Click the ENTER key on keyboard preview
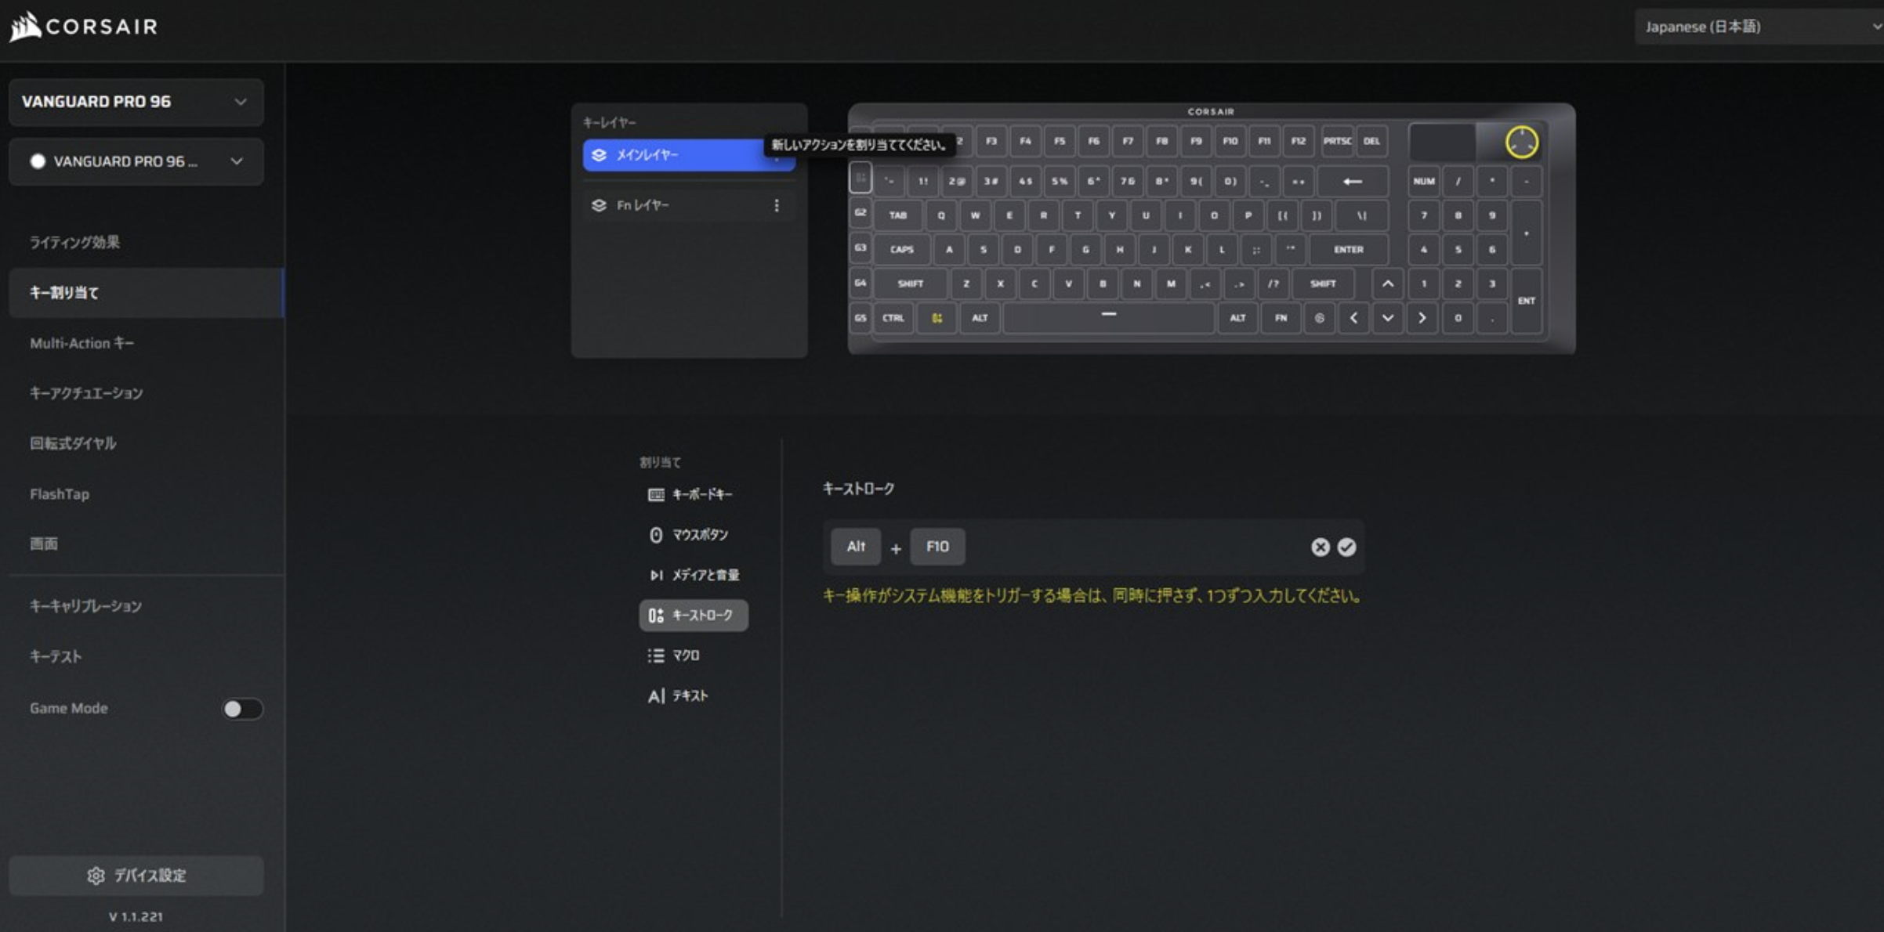Screen dimensions: 1884x932 [1348, 250]
